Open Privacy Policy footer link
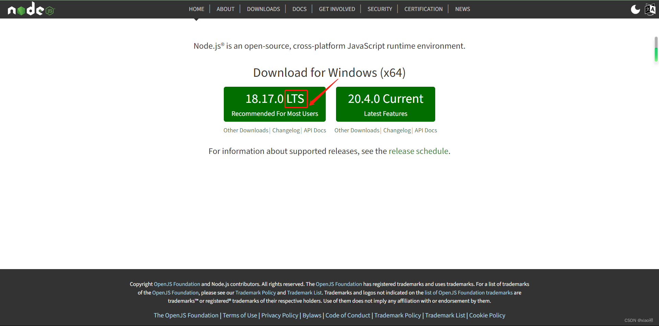The height and width of the screenshot is (326, 659). [280, 315]
